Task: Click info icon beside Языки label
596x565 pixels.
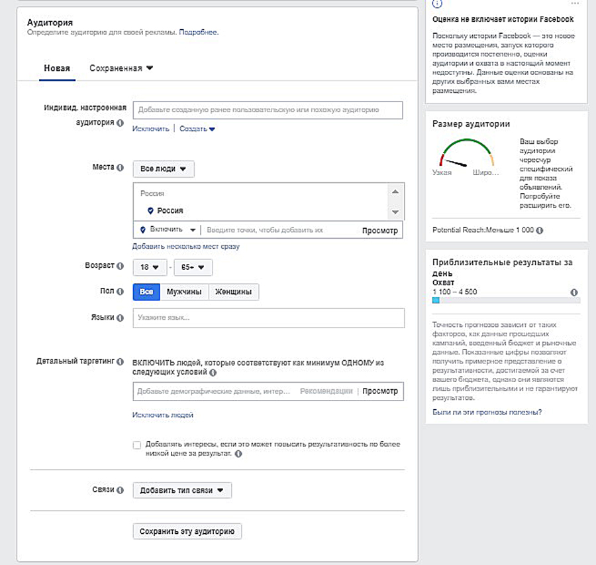Action: 121,318
